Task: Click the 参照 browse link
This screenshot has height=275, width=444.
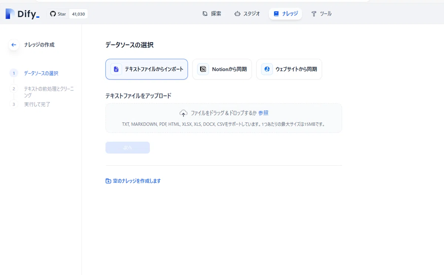Action: tap(263, 113)
